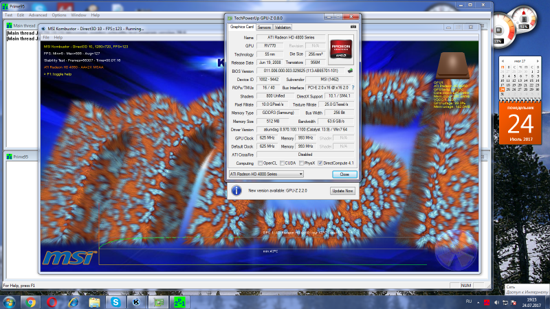Toggle the PhysX checkbox
Screen dimensions: 550x309
(x=301, y=163)
